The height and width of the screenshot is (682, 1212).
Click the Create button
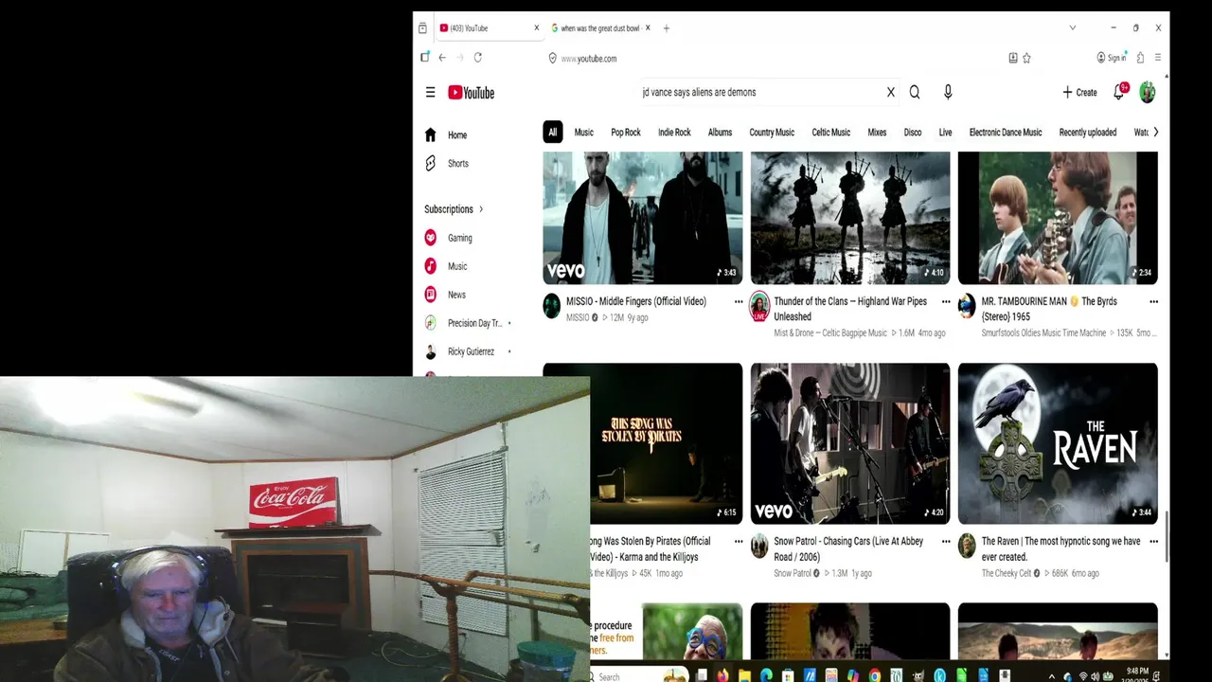click(x=1079, y=92)
